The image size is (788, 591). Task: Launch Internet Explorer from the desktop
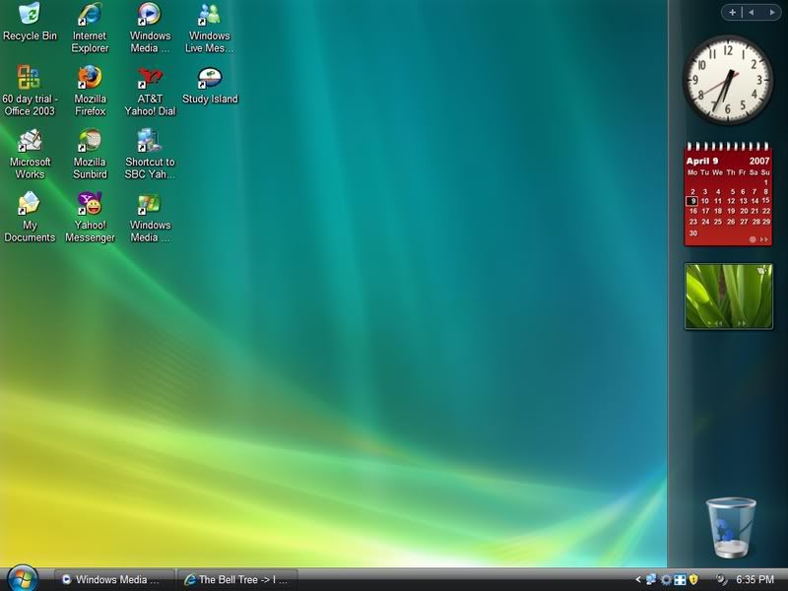coord(90,16)
